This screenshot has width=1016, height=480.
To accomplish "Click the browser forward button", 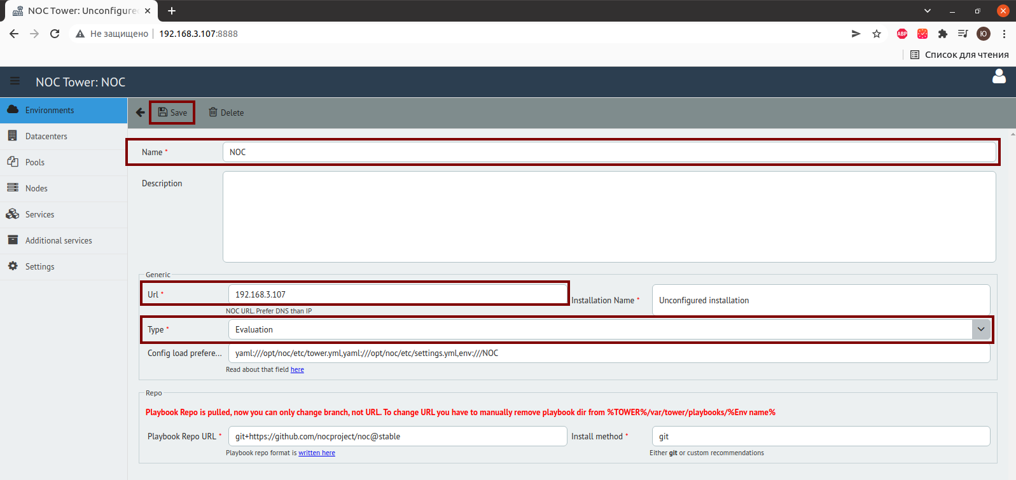I will (34, 34).
